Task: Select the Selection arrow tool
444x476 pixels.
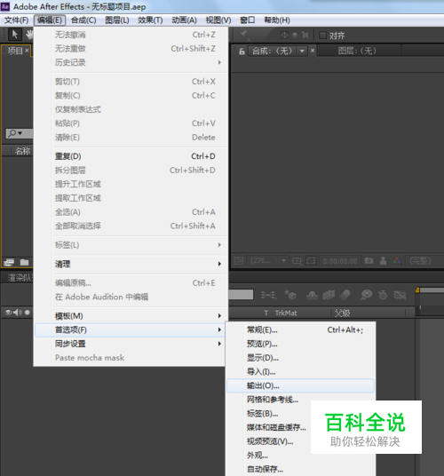Action: coord(14,35)
